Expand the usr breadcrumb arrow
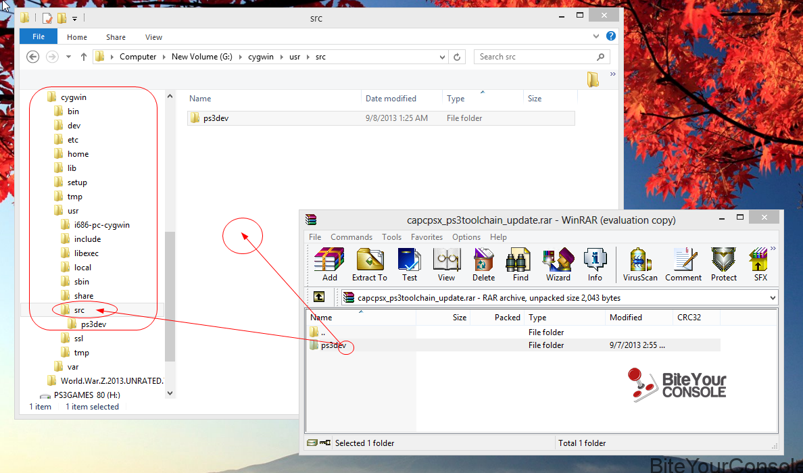The width and height of the screenshot is (803, 473). (308, 57)
